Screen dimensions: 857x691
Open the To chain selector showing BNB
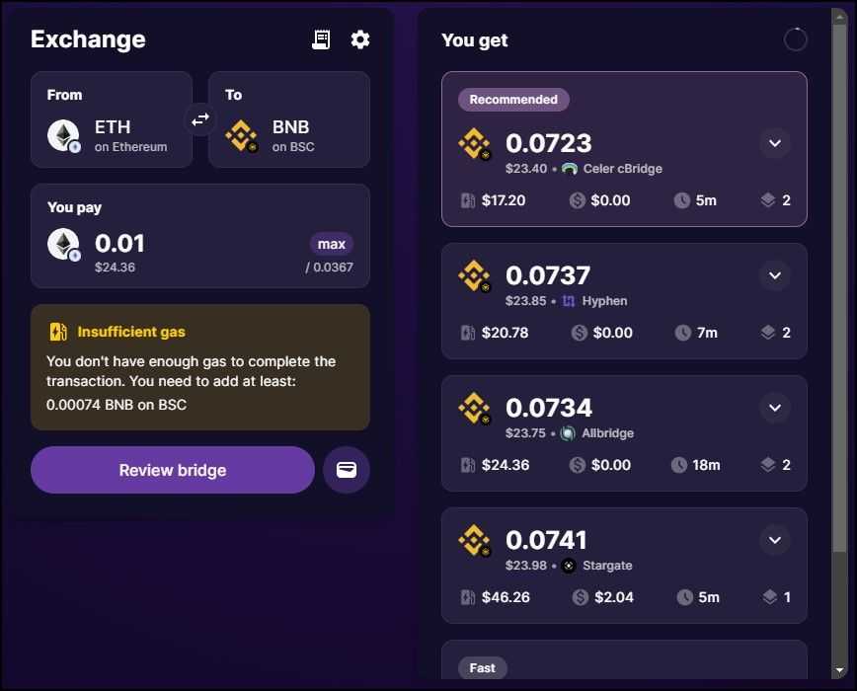(x=289, y=118)
